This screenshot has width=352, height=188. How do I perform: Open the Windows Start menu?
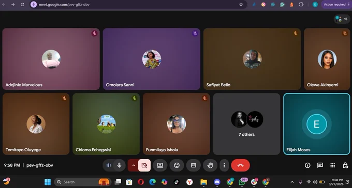tap(48, 182)
